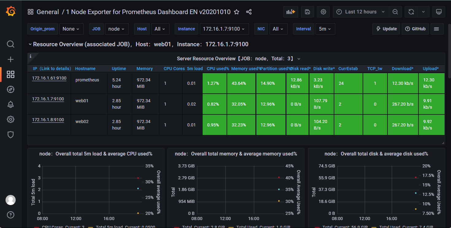Open the Host All dropdown
The height and width of the screenshot is (228, 451).
coord(160,29)
